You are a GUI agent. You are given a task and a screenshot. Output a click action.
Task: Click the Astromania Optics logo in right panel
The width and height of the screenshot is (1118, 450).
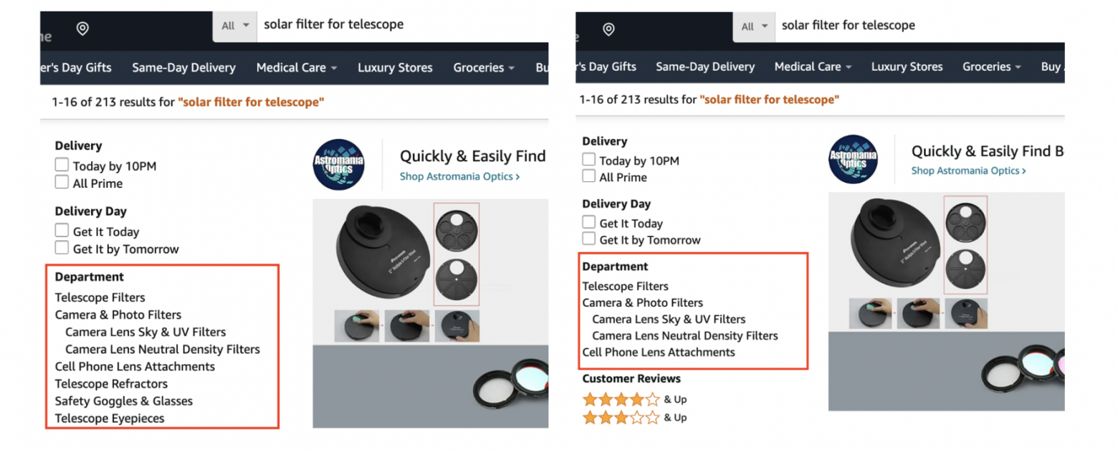click(x=854, y=159)
